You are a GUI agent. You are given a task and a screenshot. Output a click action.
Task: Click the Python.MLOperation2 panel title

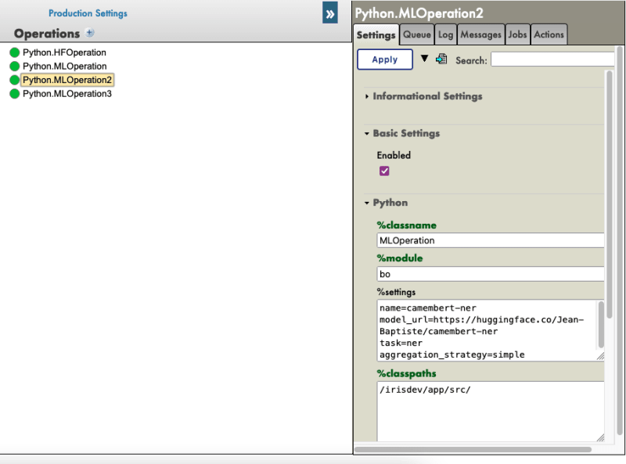(419, 13)
